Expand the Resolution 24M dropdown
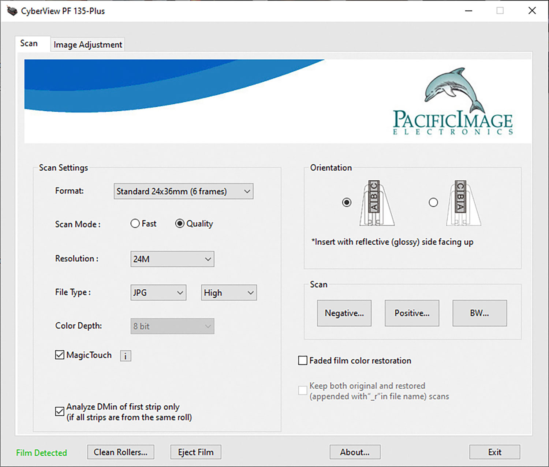Image resolution: width=549 pixels, height=467 pixels. pyautogui.click(x=172, y=259)
